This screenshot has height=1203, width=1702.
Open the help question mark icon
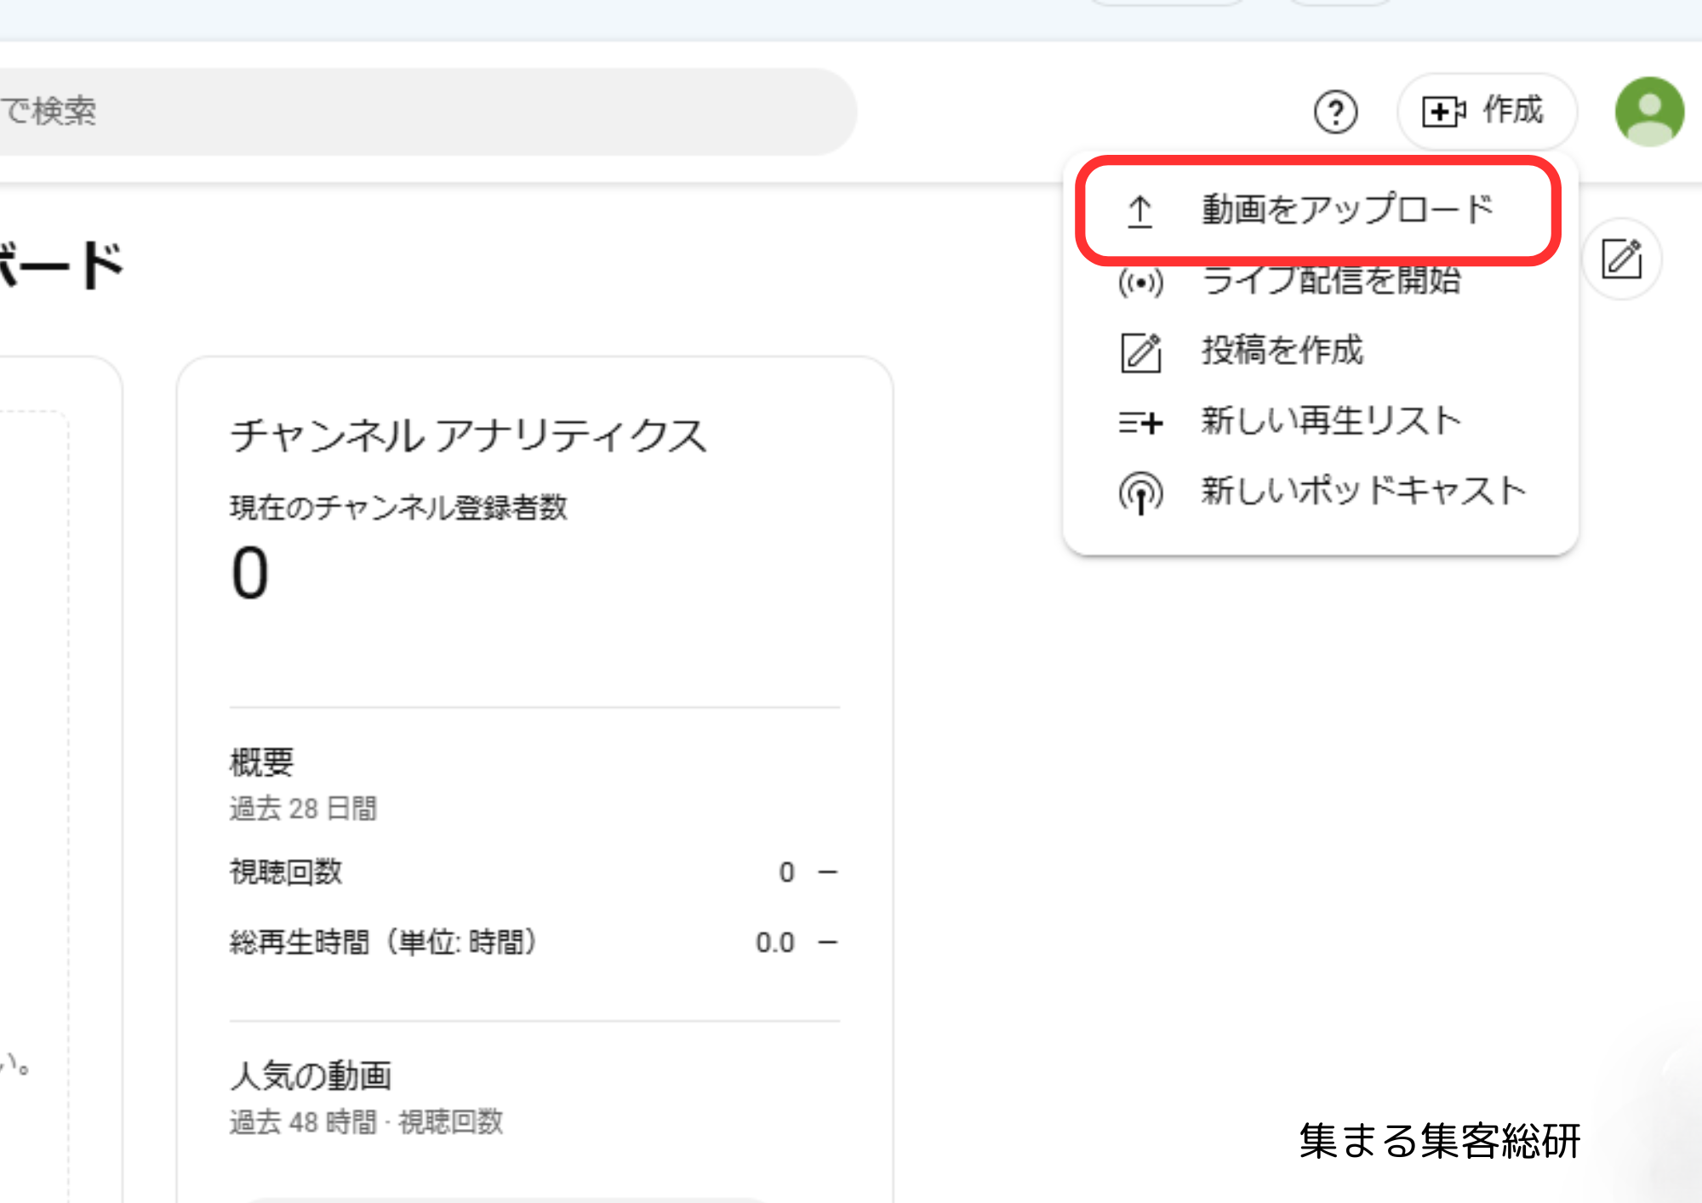[1335, 111]
